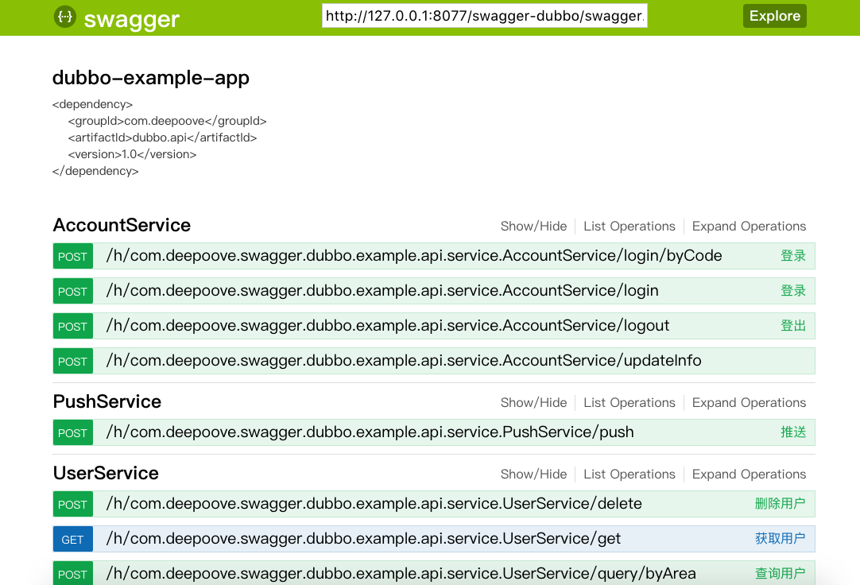Click the Explore button
Viewport: 860px width, 585px height.
pyautogui.click(x=774, y=16)
